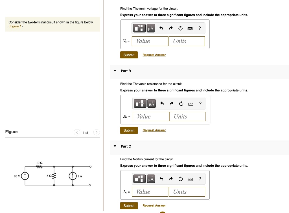
Task: Open the on-screen keyboard icon in Part B
Action: click(191, 104)
